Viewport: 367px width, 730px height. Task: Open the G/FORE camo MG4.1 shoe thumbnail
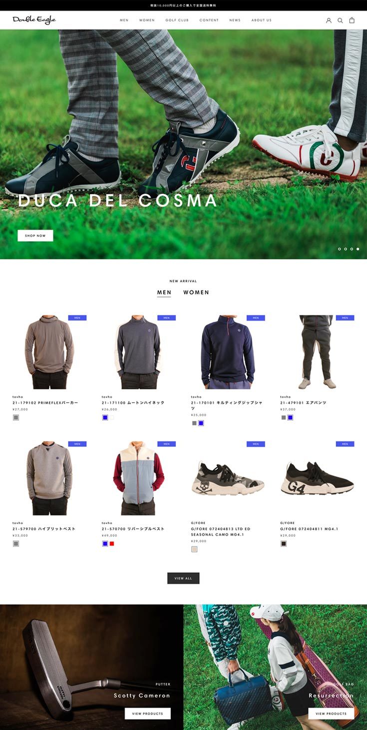point(228,479)
